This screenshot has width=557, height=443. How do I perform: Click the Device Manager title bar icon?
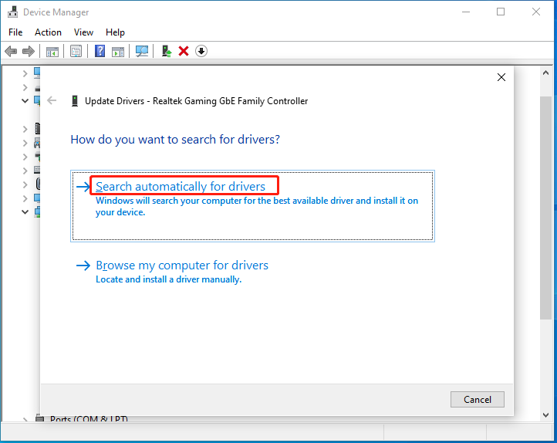(x=13, y=12)
